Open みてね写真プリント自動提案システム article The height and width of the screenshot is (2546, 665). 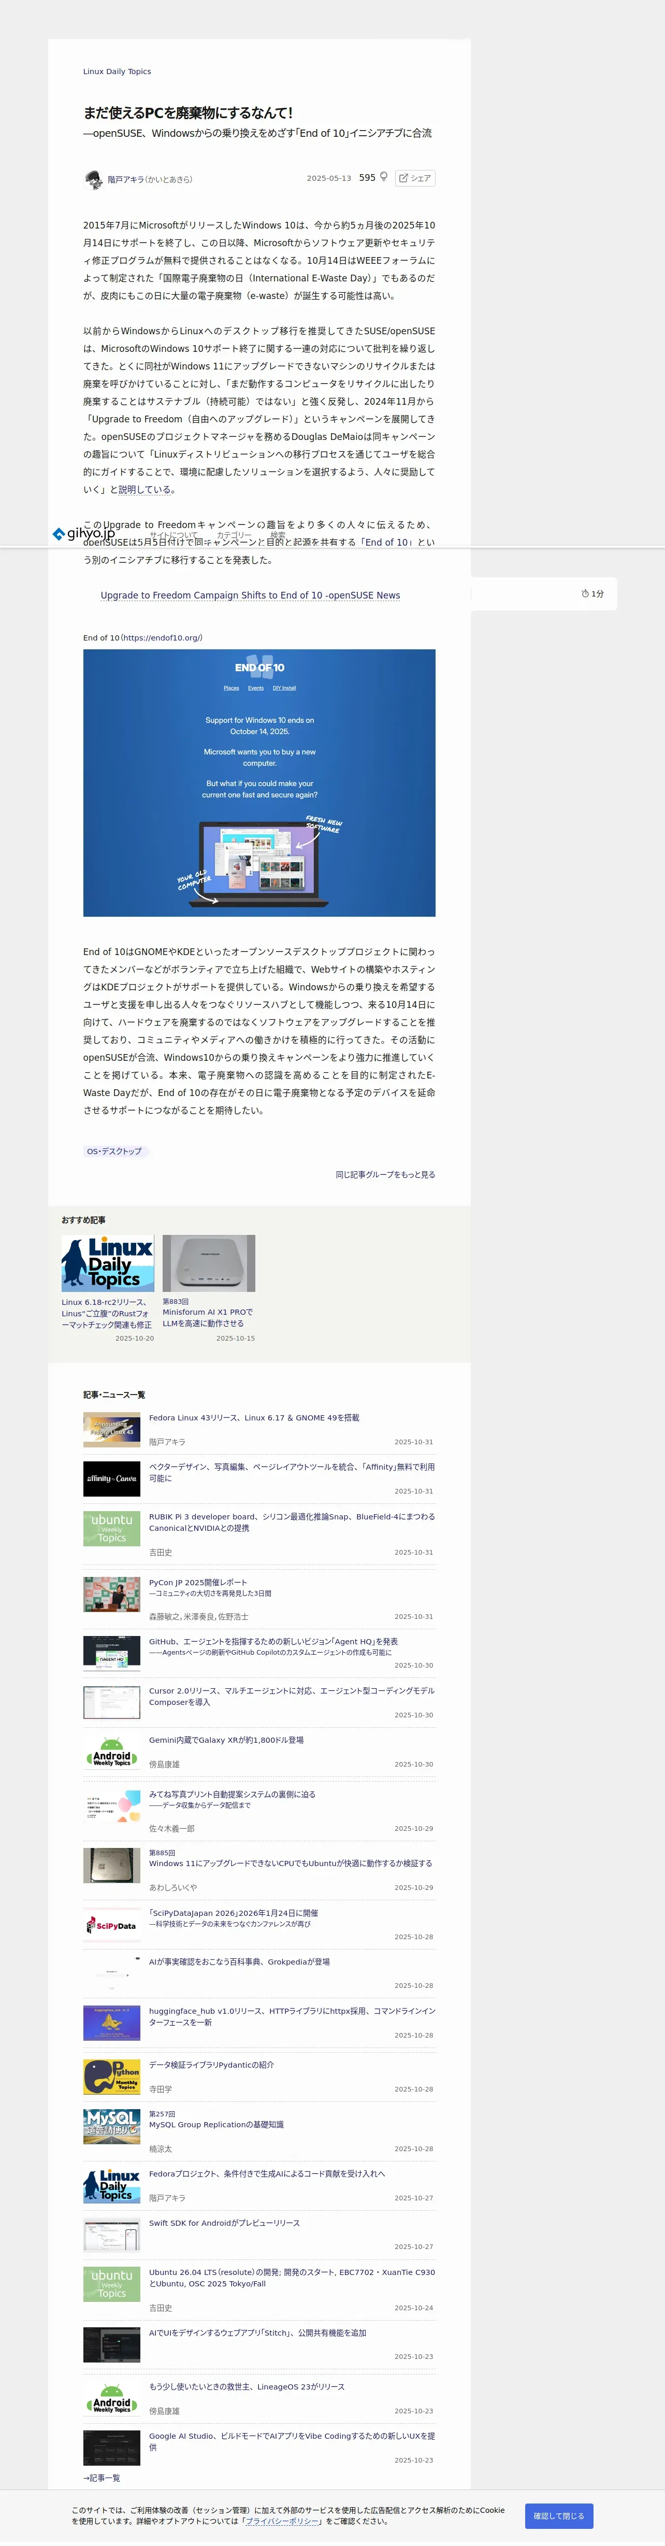pos(232,1794)
